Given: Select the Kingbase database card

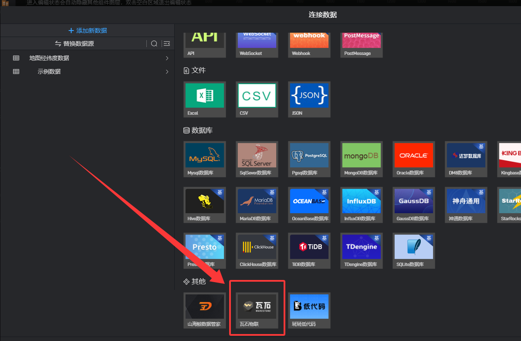Looking at the screenshot, I should pyautogui.click(x=509, y=159).
